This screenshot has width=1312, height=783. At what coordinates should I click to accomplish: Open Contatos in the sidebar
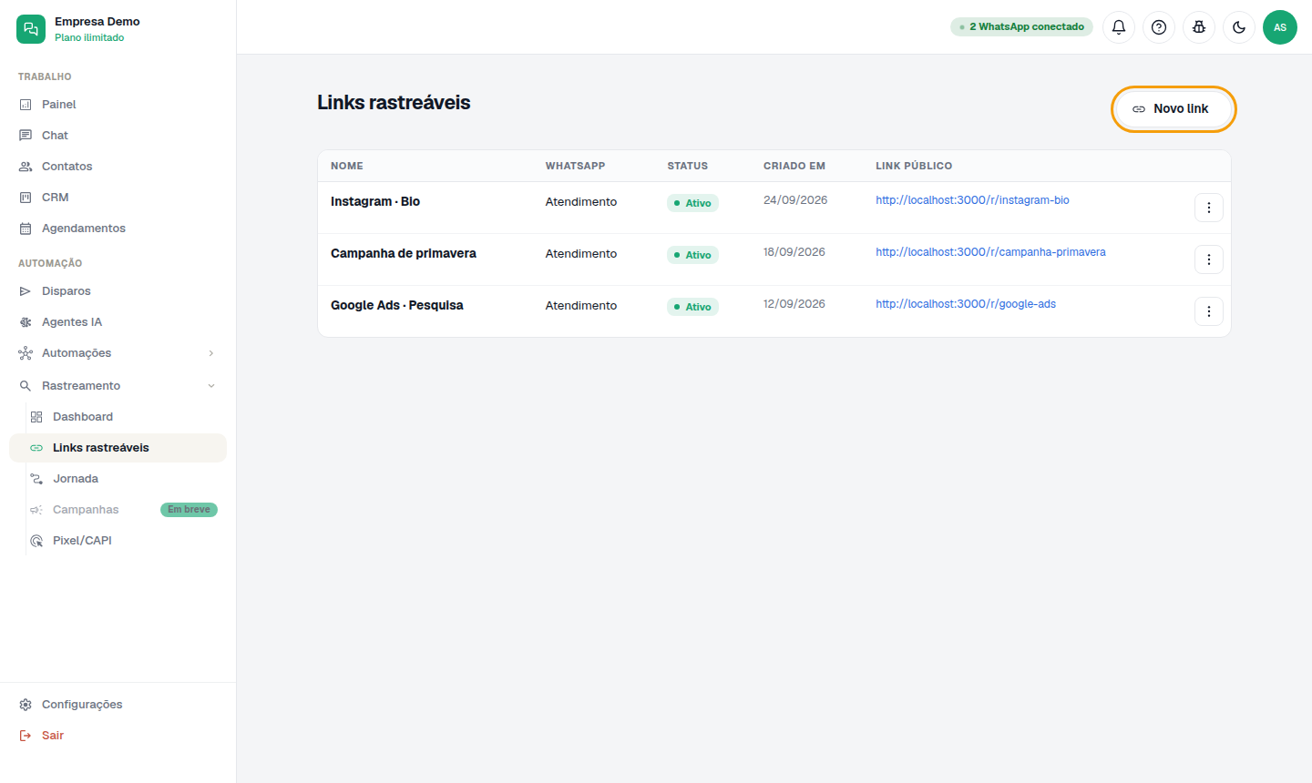[118, 167]
